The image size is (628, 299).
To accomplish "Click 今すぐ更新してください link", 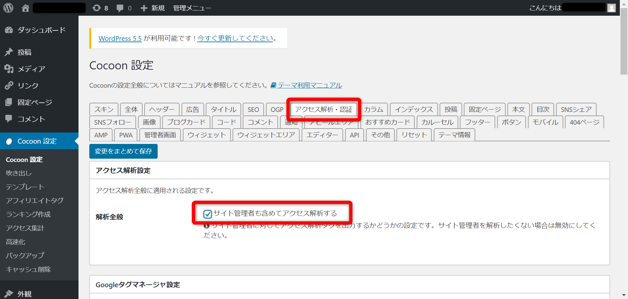I will pos(235,39).
